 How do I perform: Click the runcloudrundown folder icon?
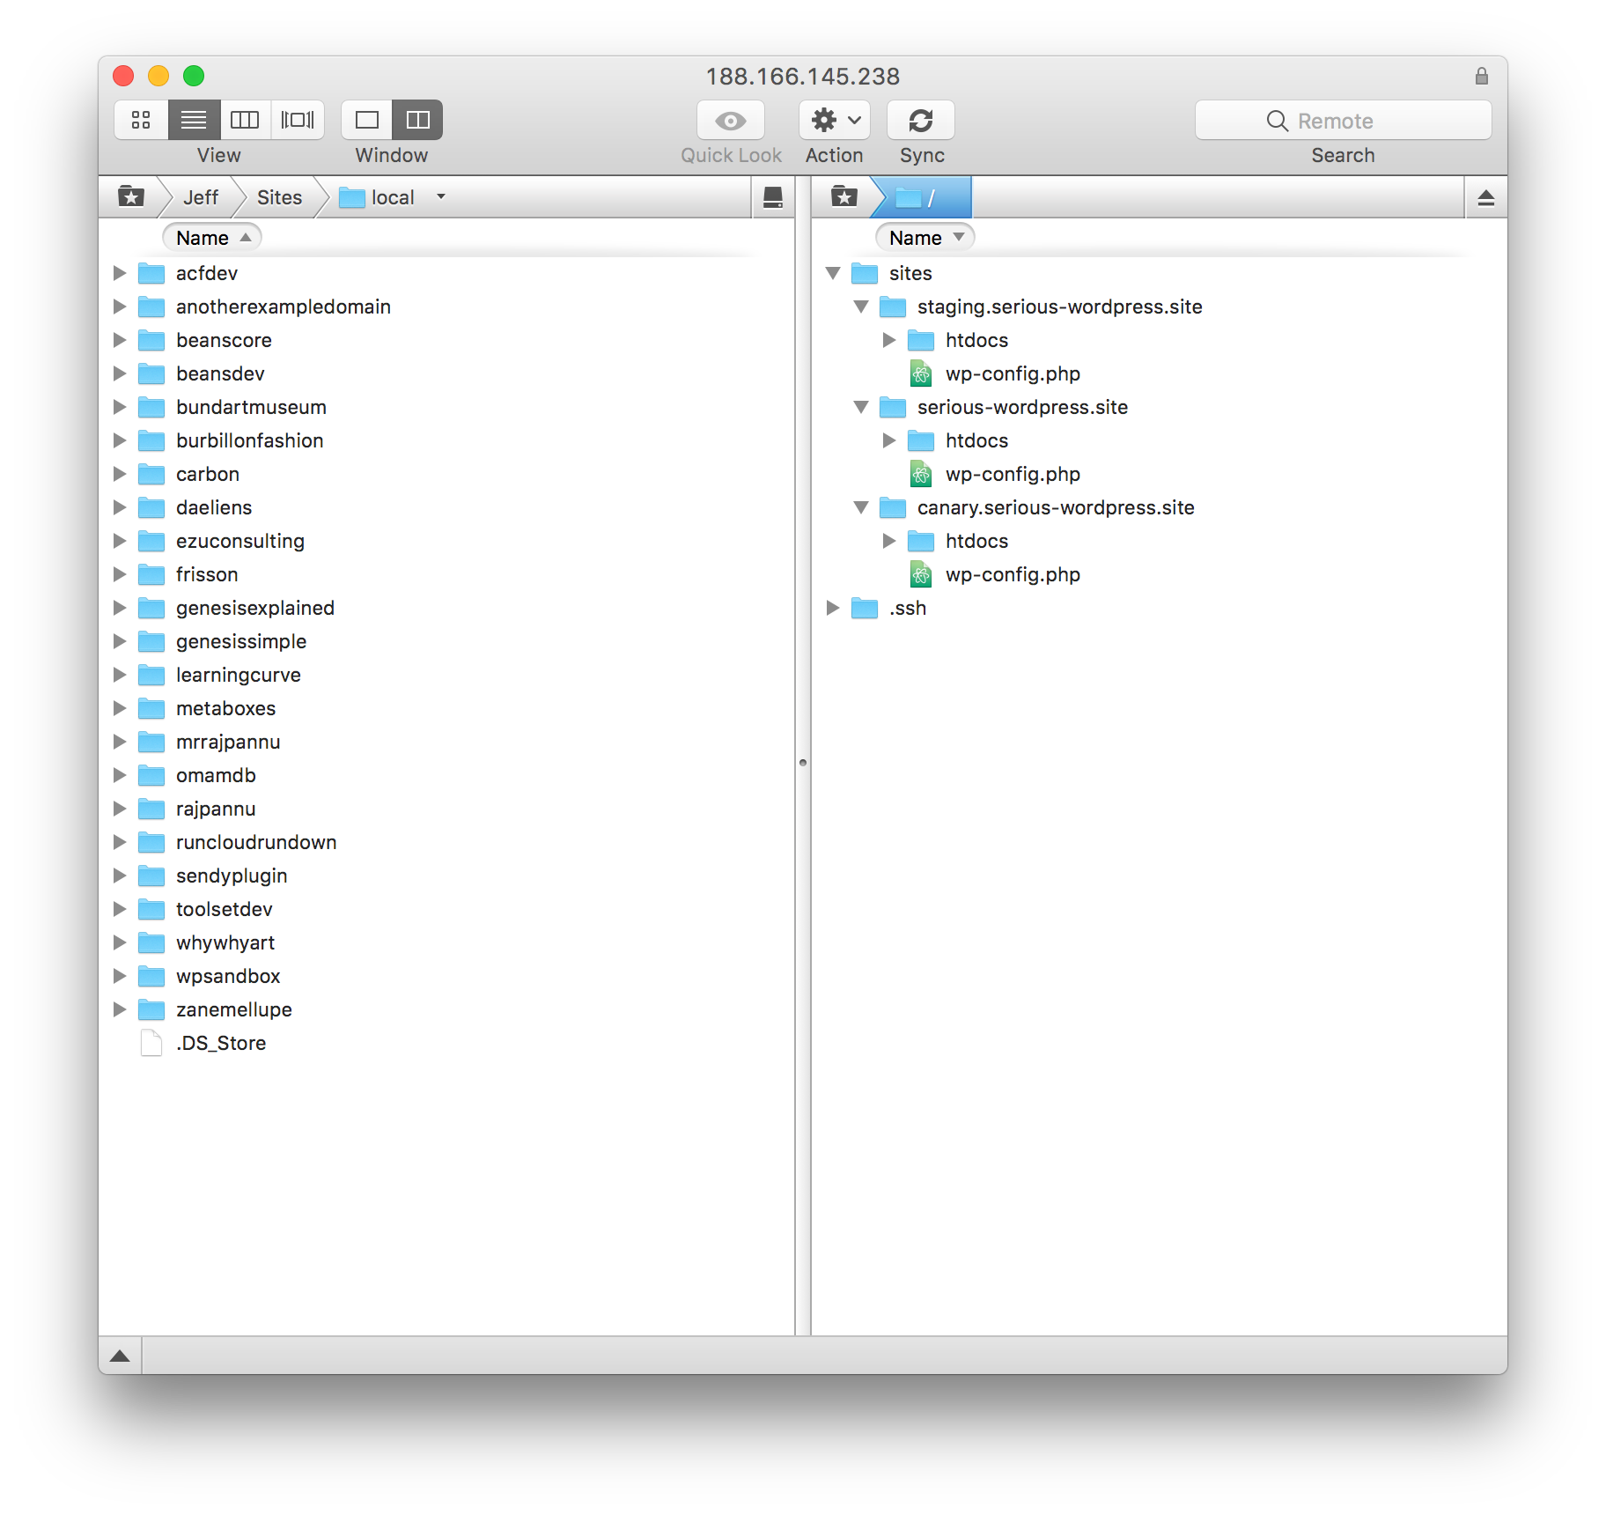(x=151, y=842)
